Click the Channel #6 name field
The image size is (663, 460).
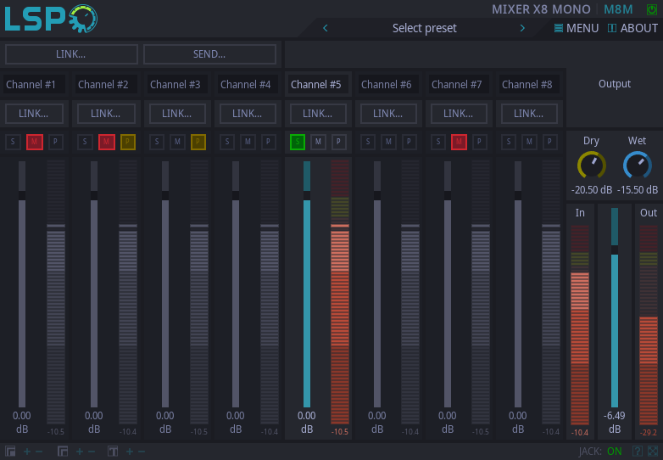387,84
